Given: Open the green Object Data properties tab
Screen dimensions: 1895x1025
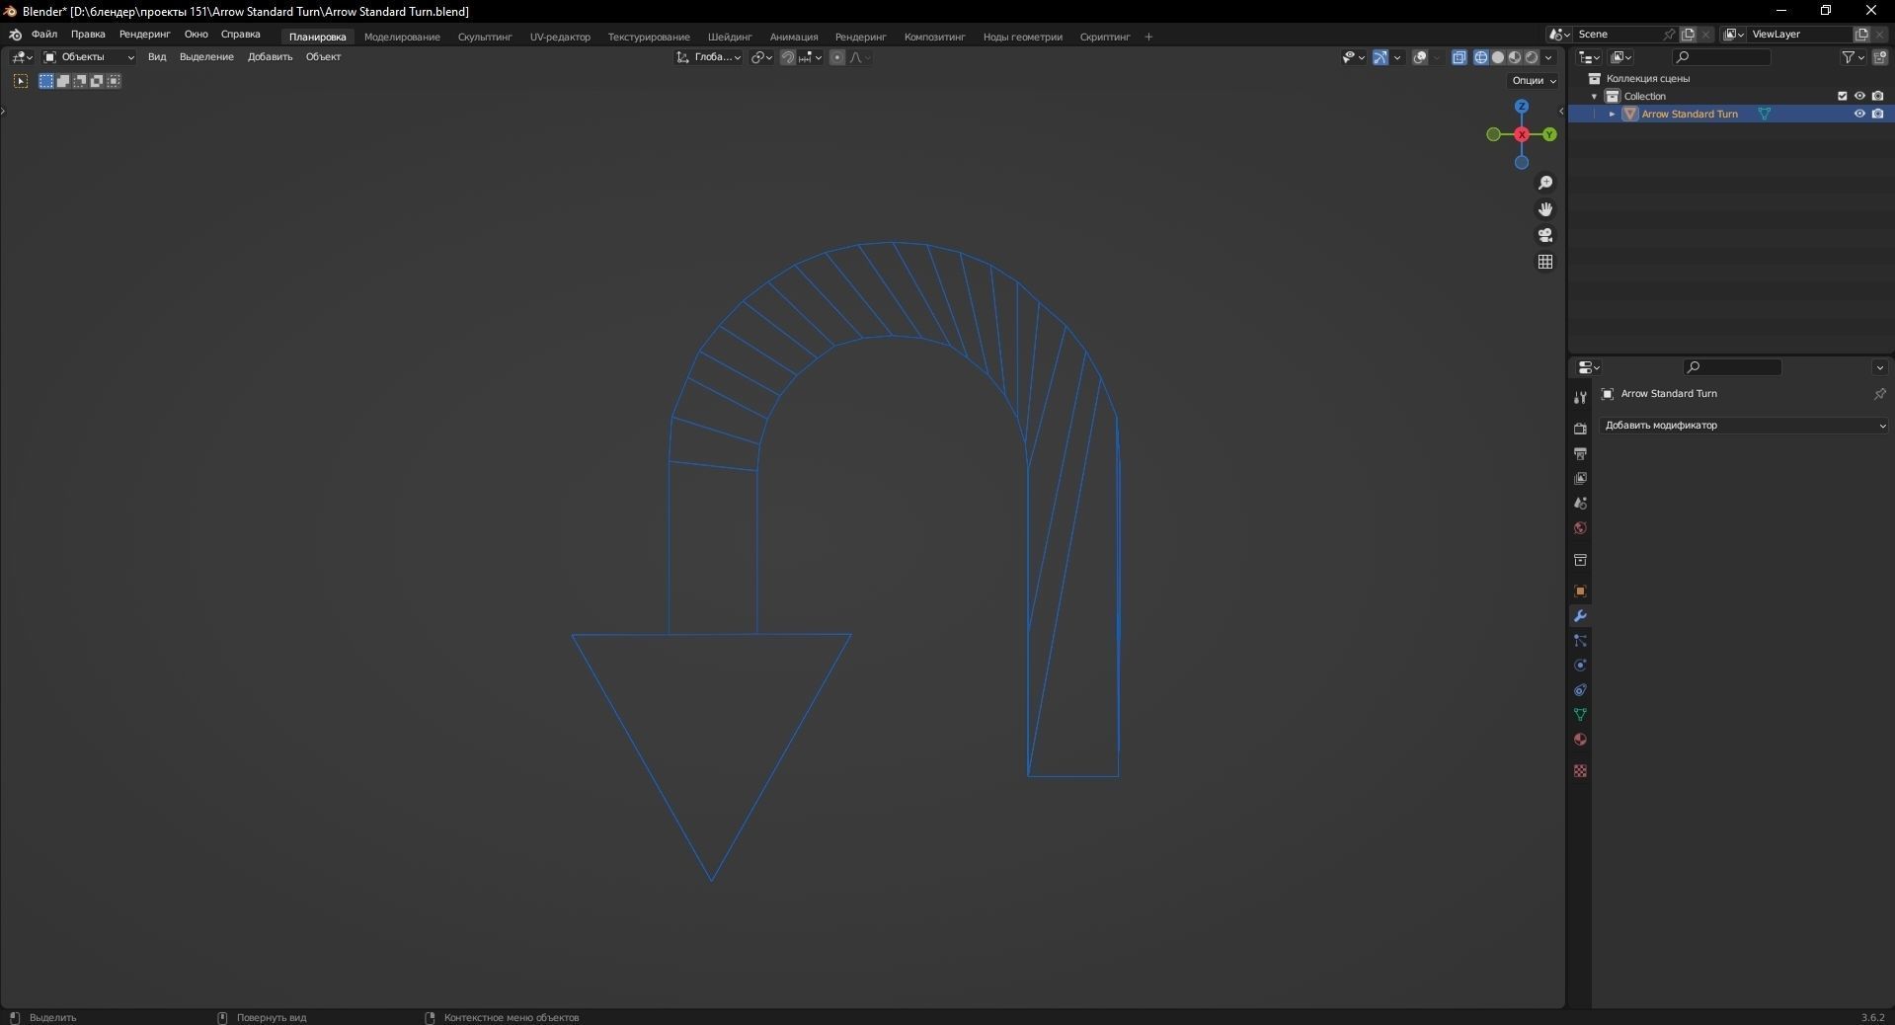Looking at the screenshot, I should point(1580,715).
